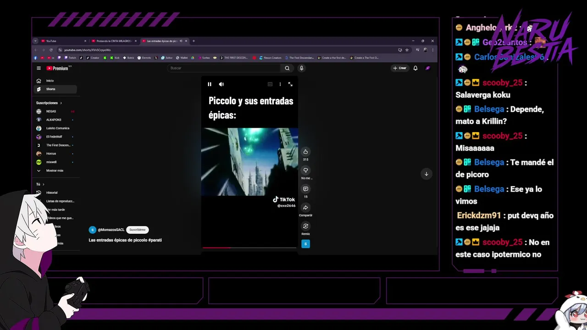
Task: Open the @MomazosSACL channel link
Action: pyautogui.click(x=111, y=230)
